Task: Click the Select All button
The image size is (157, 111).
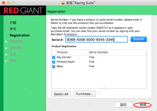Action: 61,94
